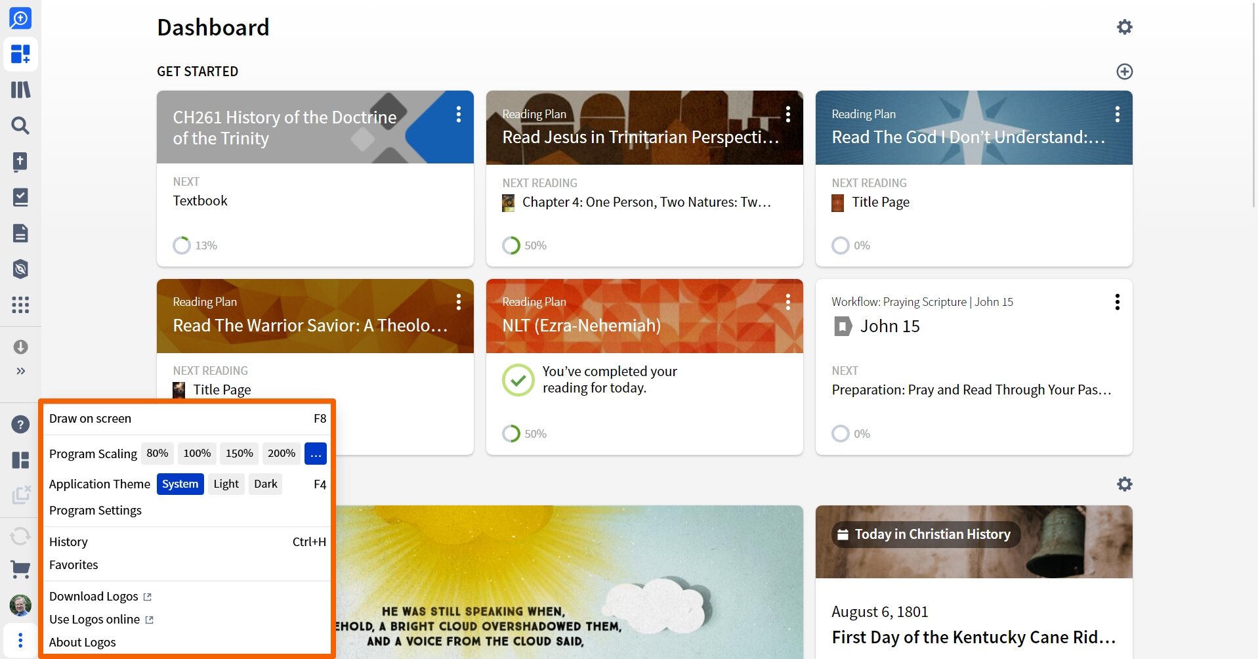Click the 13% progress circle on CH261 card

(x=182, y=245)
